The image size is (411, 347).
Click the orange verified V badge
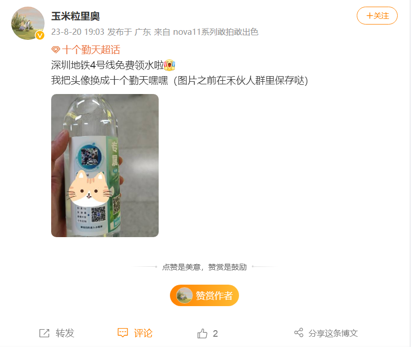pyautogui.click(x=40, y=35)
